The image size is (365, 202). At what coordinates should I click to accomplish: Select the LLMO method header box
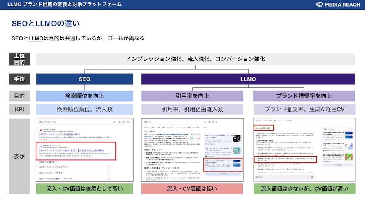(x=248, y=79)
